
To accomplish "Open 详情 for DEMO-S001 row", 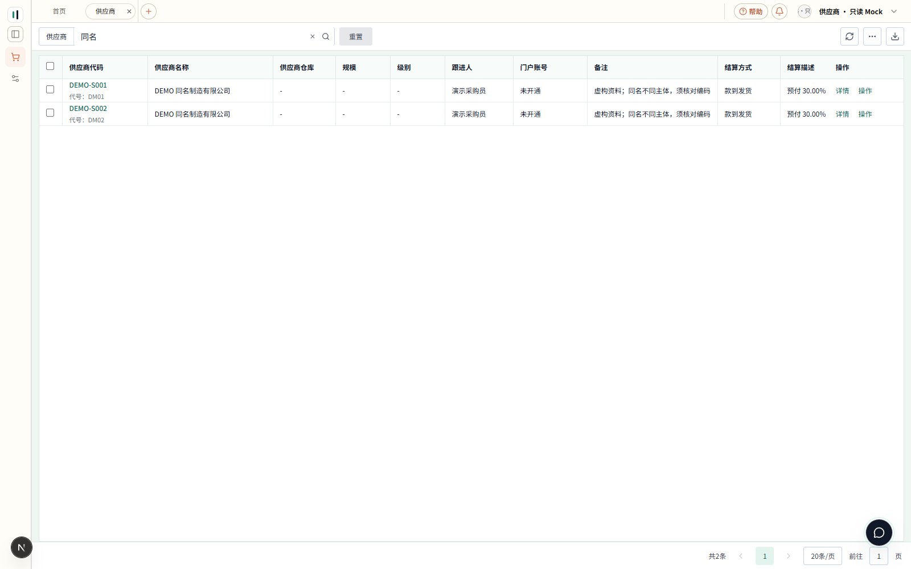I will point(843,91).
